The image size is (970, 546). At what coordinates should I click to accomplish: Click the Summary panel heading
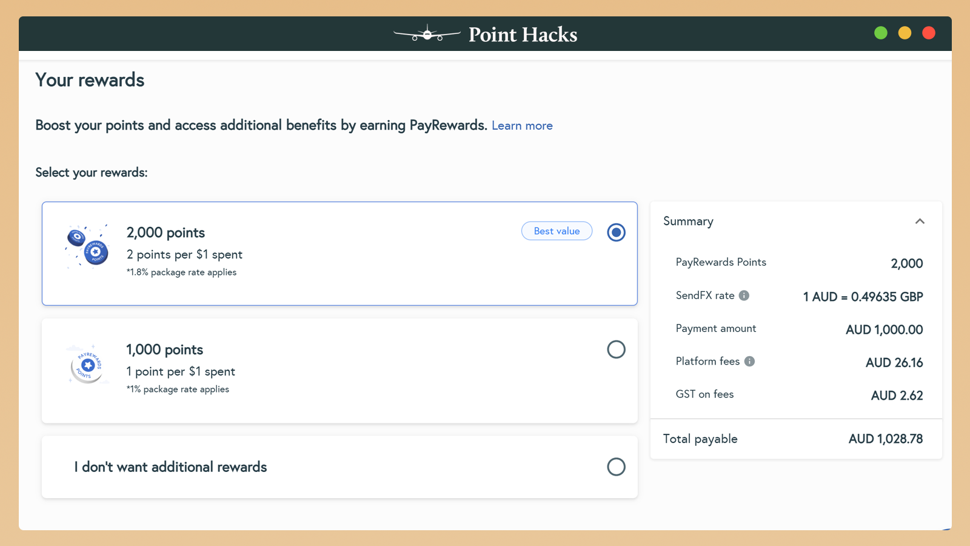(x=688, y=221)
